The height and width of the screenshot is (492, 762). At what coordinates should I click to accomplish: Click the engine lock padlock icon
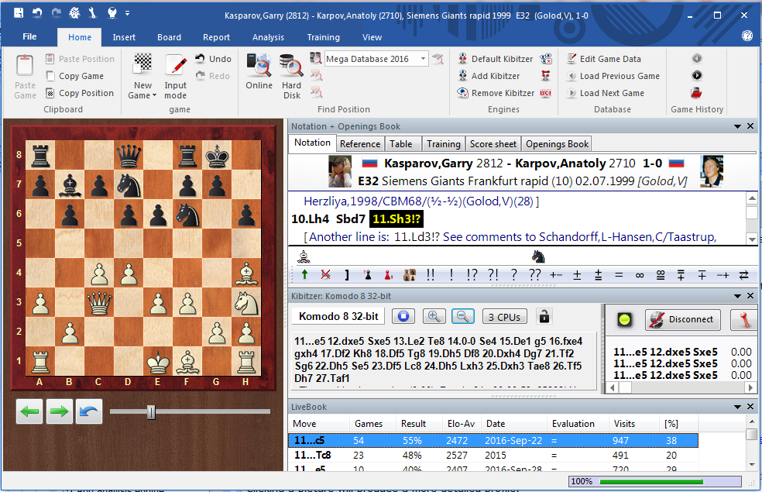pyautogui.click(x=544, y=316)
